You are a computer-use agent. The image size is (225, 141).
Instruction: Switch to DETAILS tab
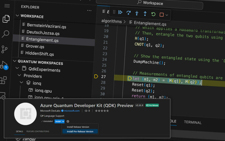click(19, 131)
